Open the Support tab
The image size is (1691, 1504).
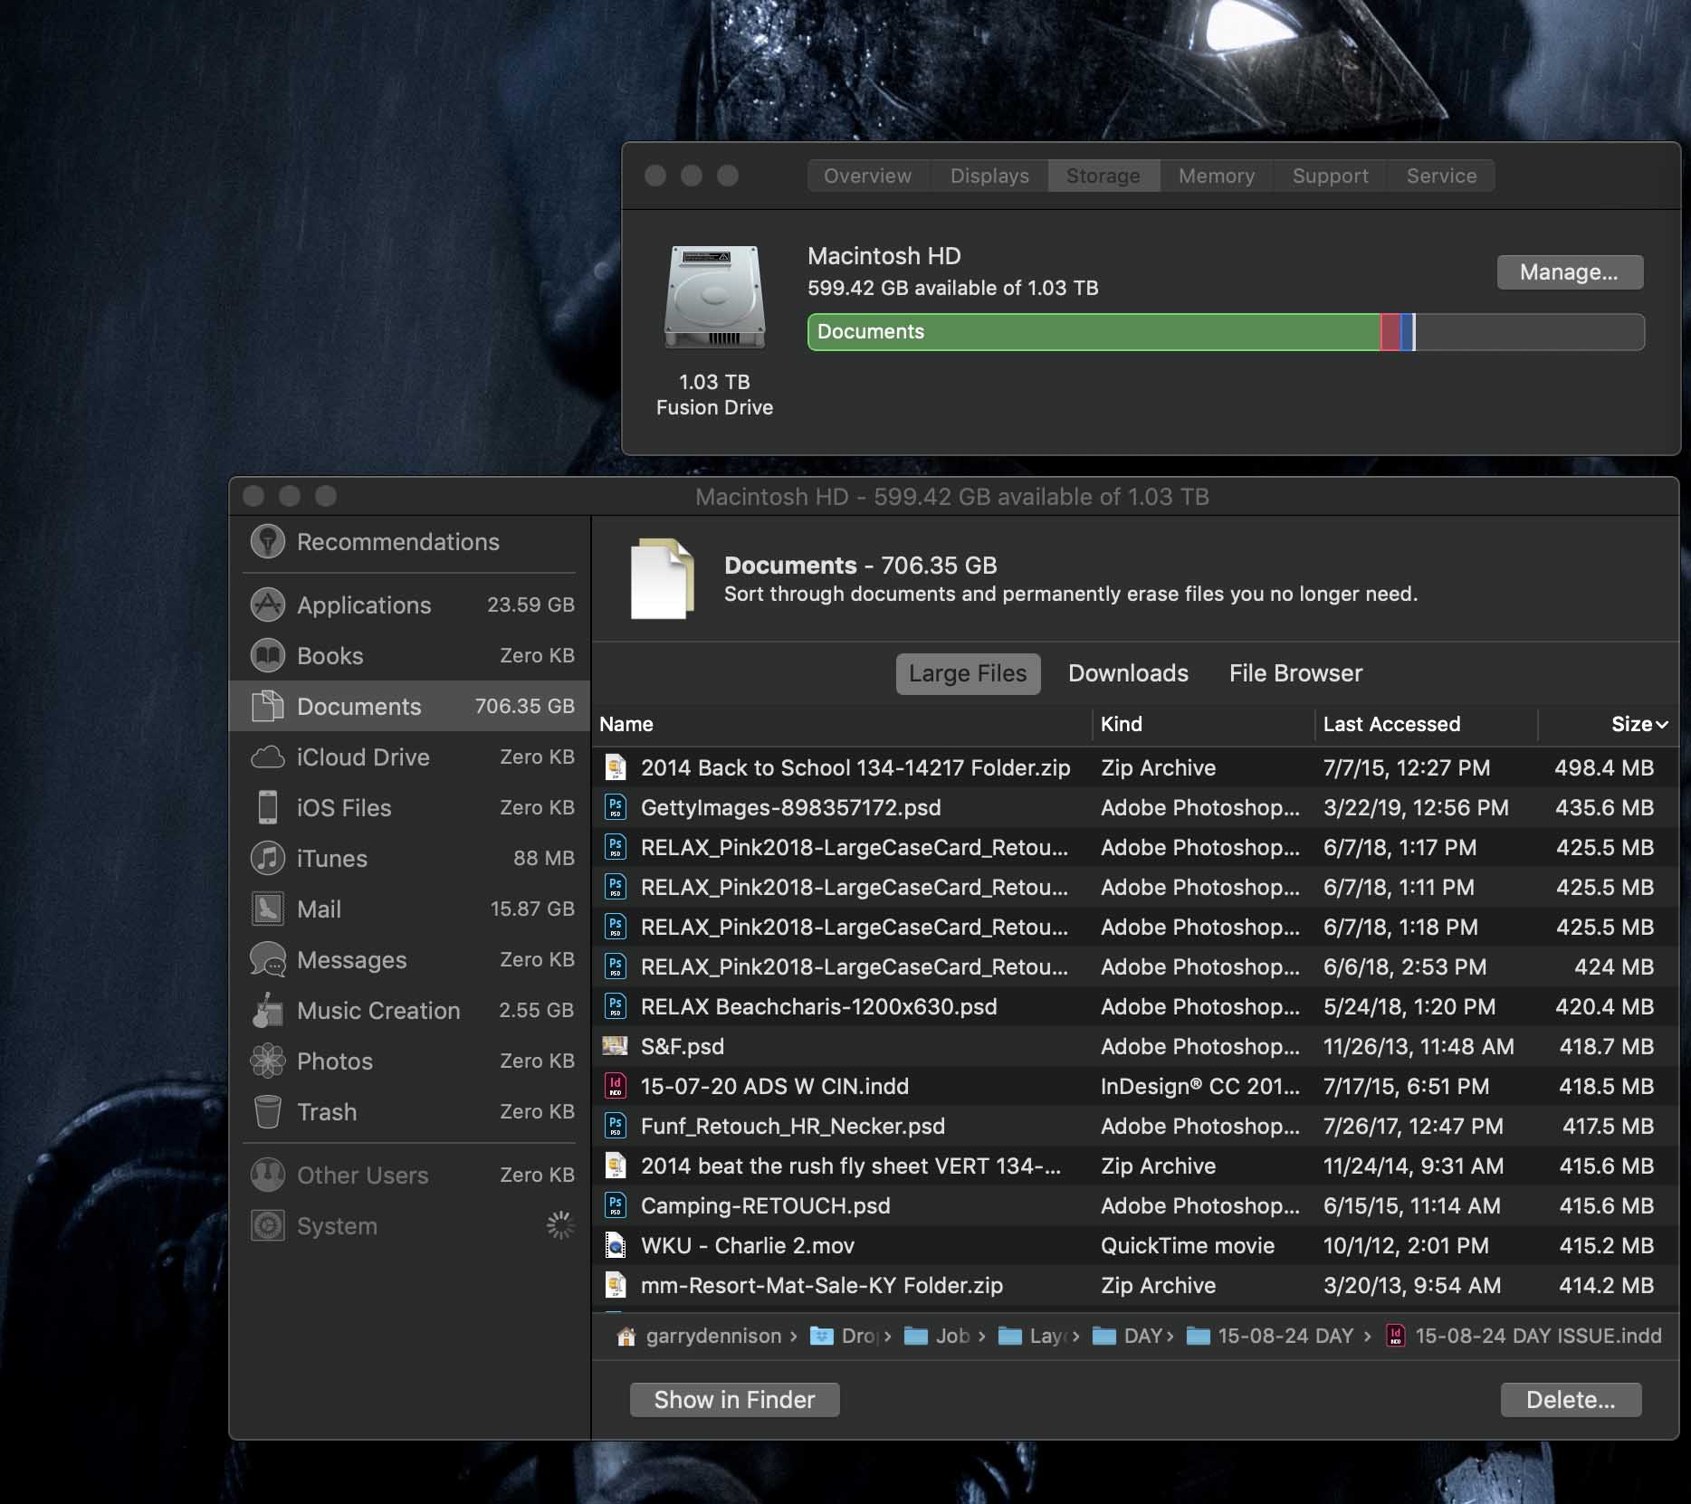[1331, 176]
